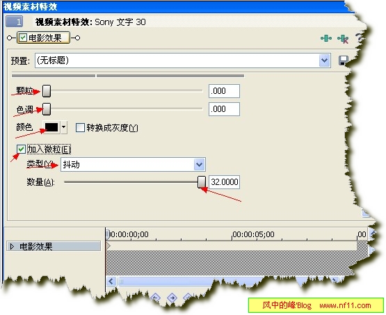Viewport: 386px width, 315px height.
Task: Click the timeline scrollbar left arrow
Action: [x=111, y=281]
